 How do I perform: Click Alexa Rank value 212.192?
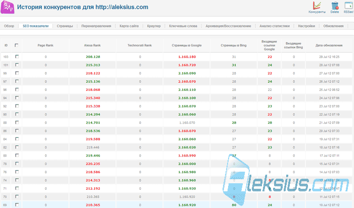point(93,188)
